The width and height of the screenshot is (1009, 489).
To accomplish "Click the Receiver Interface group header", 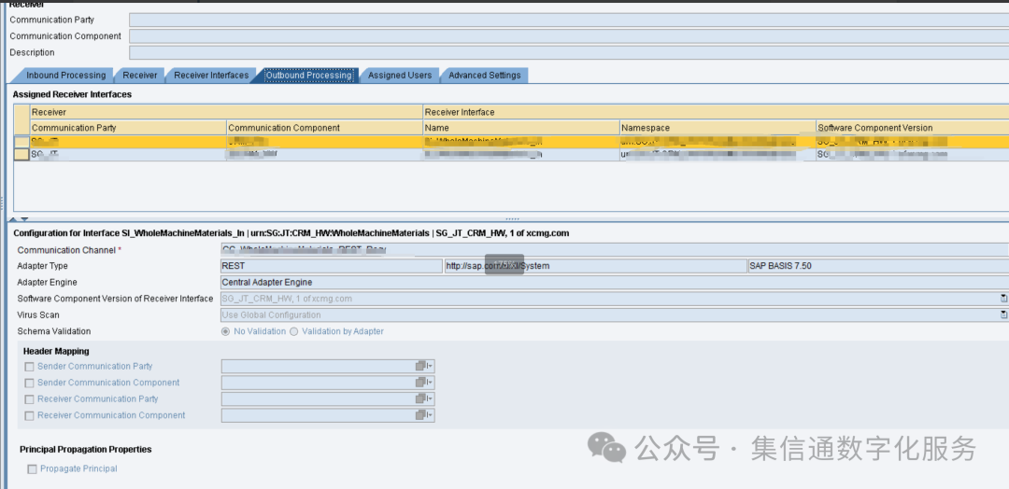I will point(716,112).
